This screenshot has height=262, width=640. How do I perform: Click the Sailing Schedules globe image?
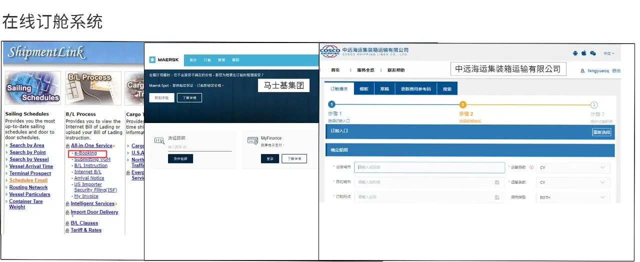tap(32, 88)
